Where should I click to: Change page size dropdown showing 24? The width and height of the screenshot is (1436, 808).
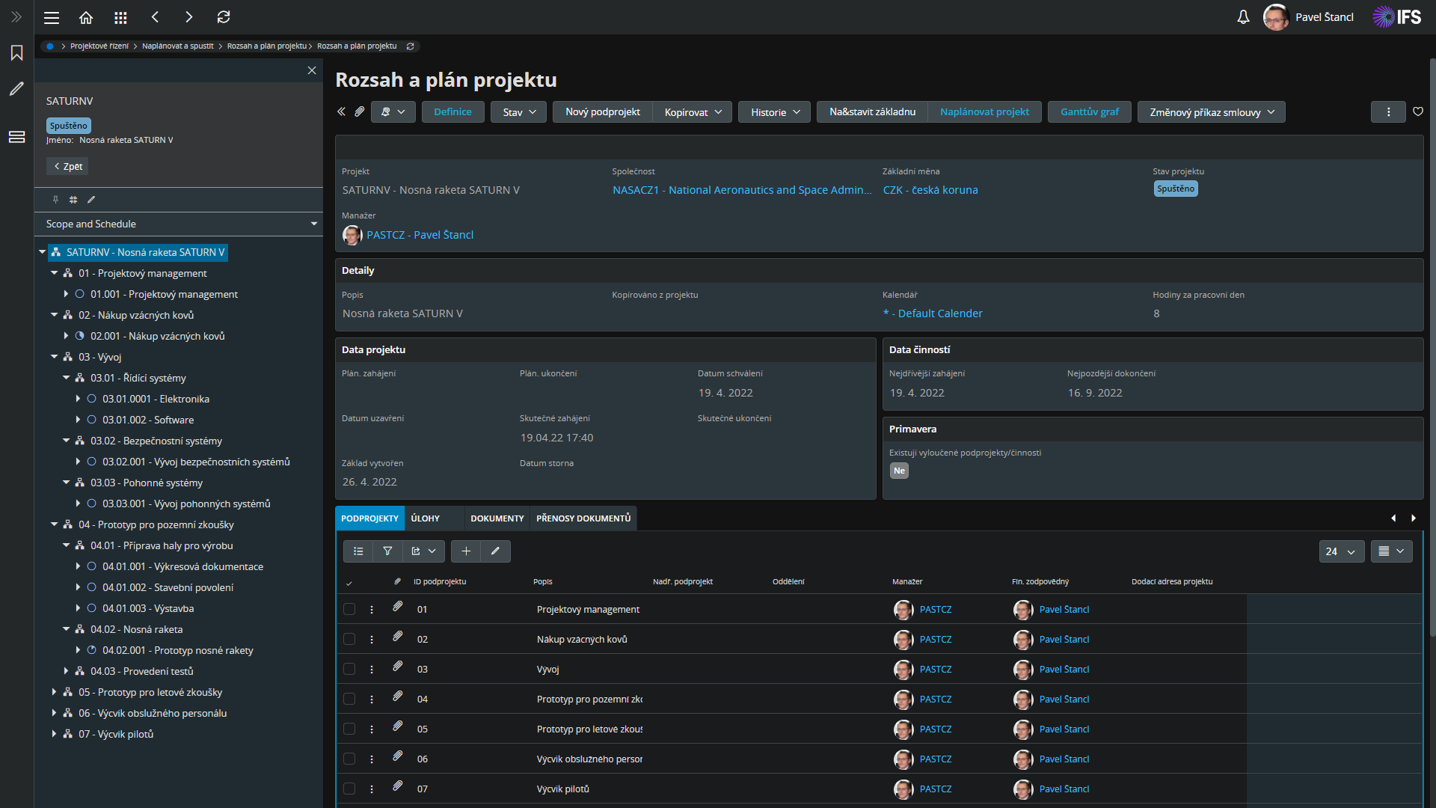1342,551
